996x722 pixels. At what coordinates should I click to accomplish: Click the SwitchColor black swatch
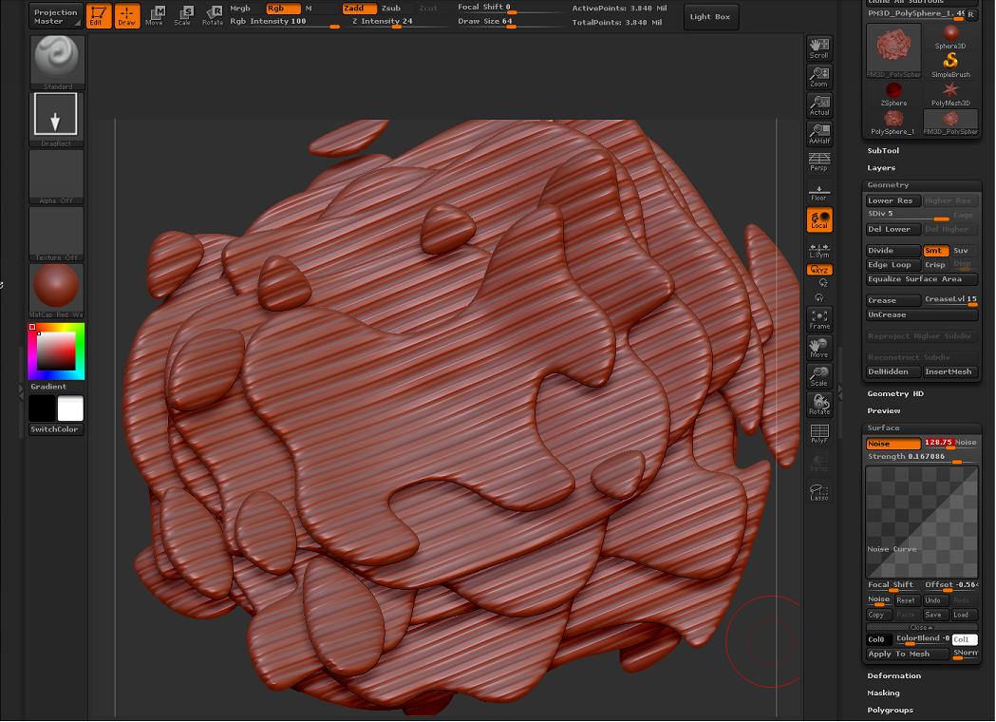[x=44, y=408]
